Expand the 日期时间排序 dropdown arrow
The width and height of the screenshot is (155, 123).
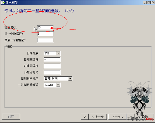(x=70, y=79)
